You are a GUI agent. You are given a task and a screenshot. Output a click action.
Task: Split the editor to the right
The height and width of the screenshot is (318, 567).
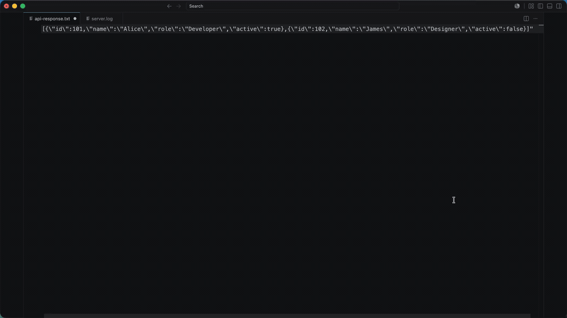[x=526, y=19]
